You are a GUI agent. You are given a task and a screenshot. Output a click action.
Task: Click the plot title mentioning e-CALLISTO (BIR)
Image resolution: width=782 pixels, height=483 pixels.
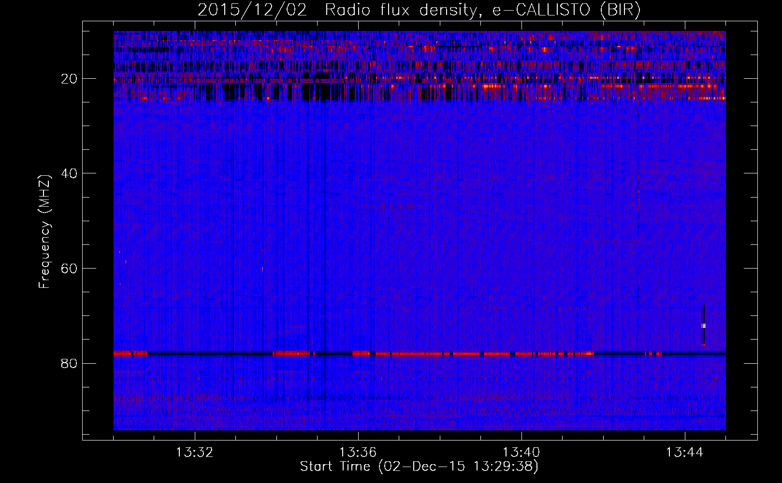[419, 10]
